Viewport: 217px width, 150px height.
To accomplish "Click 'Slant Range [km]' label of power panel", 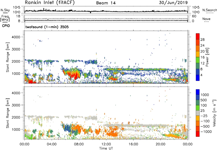I will [8, 57].
